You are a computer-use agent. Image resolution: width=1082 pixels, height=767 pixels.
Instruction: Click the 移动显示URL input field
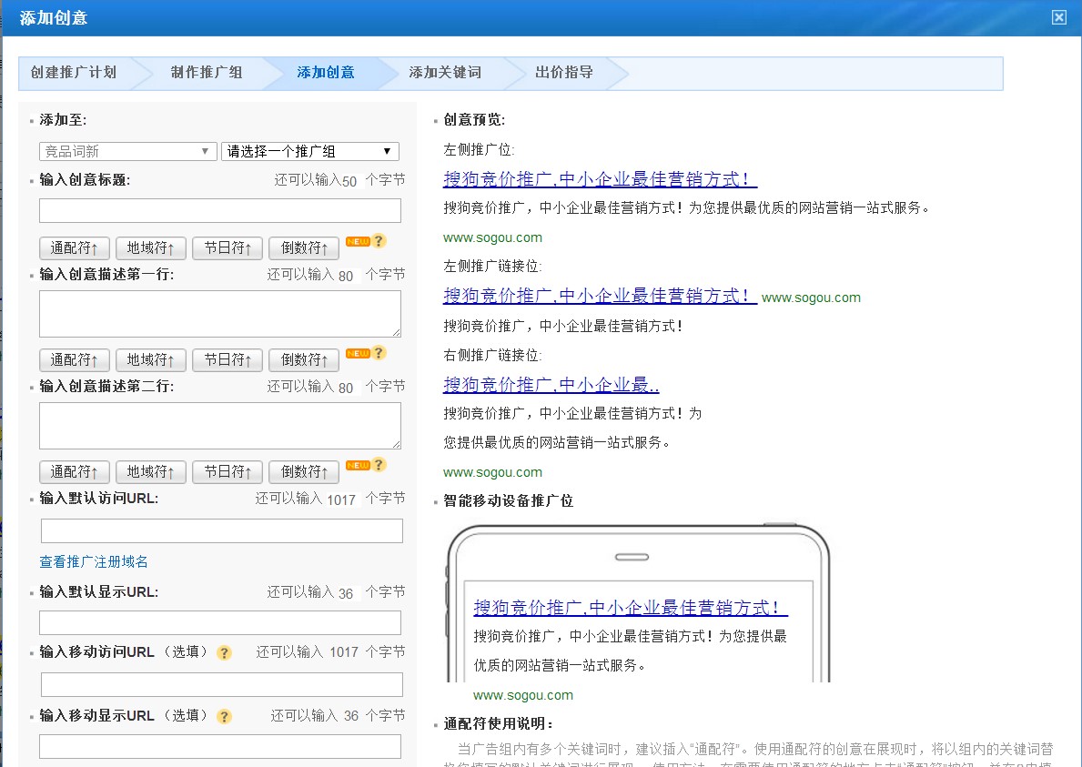[x=220, y=746]
